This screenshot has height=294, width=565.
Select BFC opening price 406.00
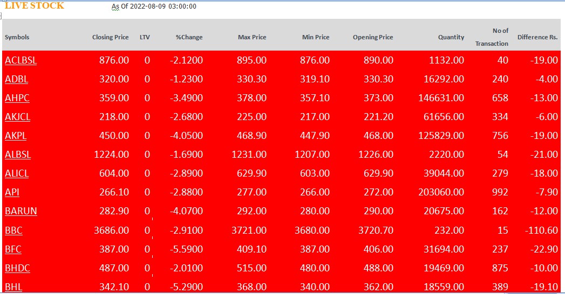click(x=378, y=249)
